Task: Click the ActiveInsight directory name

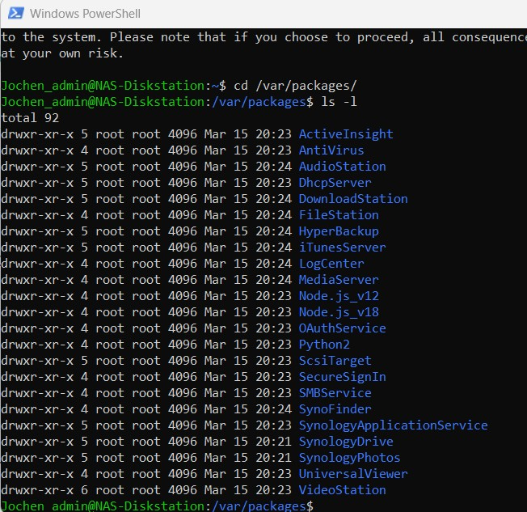Action: [x=346, y=134]
